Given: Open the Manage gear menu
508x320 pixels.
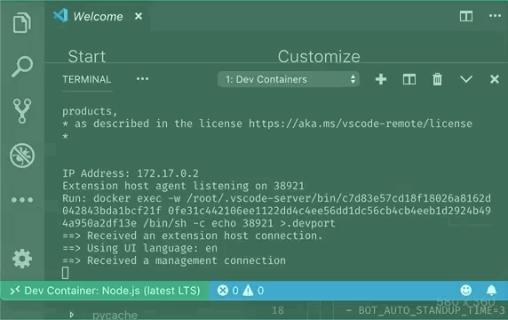Looking at the screenshot, I should point(22,259).
